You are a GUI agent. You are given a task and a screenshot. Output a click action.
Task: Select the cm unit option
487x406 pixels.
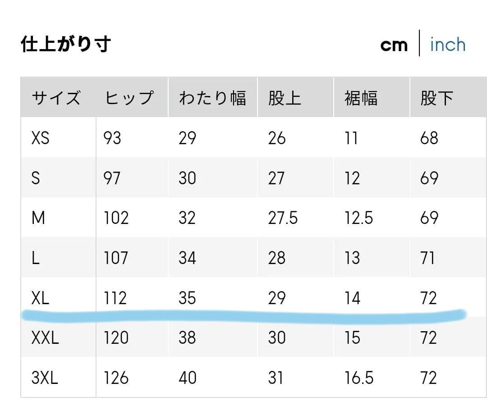point(394,45)
